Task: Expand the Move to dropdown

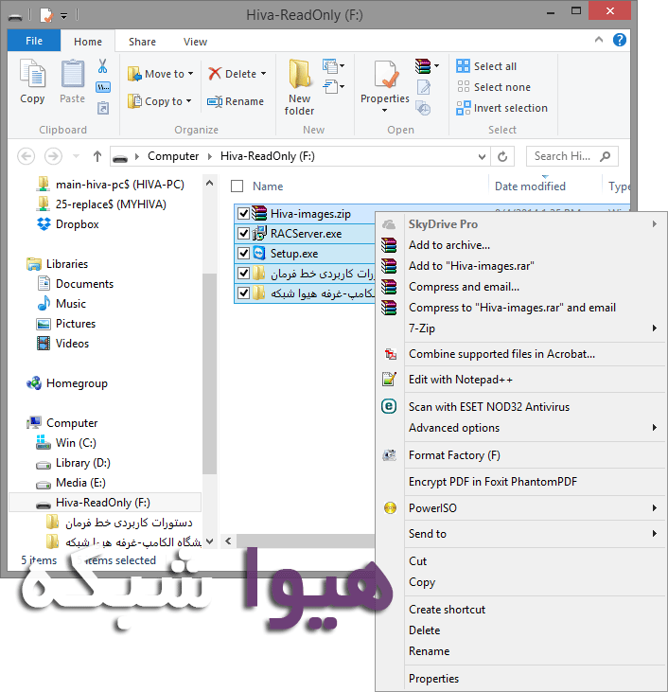Action: click(190, 74)
